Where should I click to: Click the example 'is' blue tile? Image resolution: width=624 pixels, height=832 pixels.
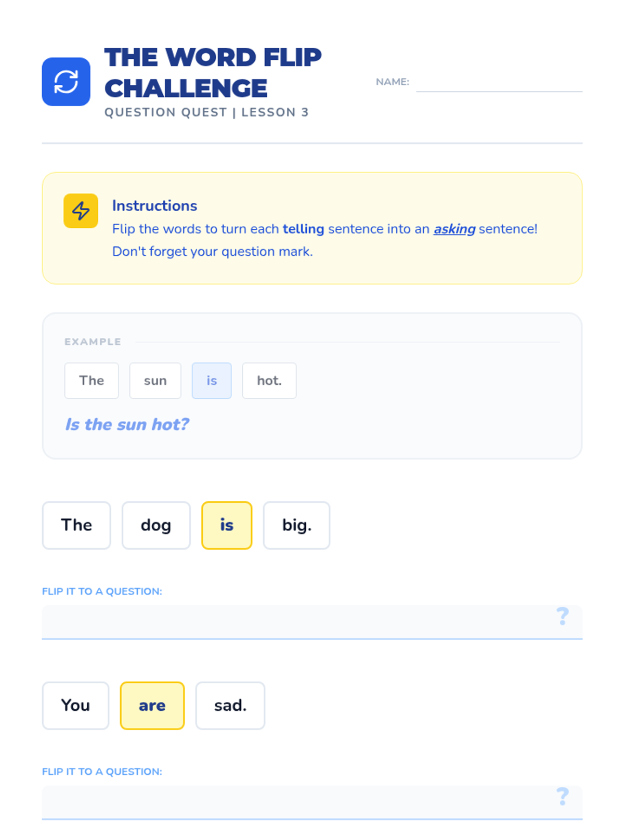click(211, 381)
